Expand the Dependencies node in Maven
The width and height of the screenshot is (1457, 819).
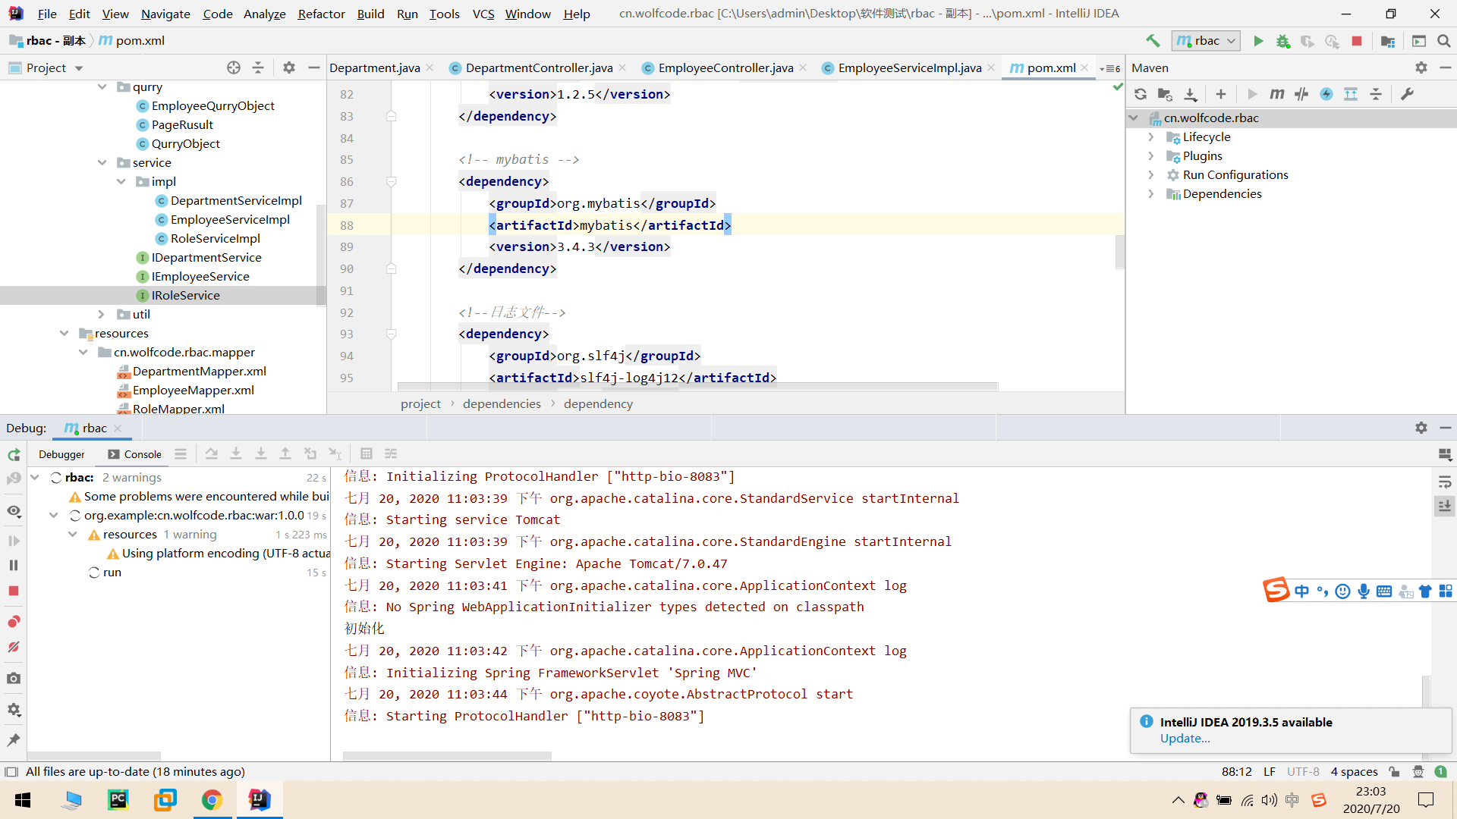tap(1149, 193)
